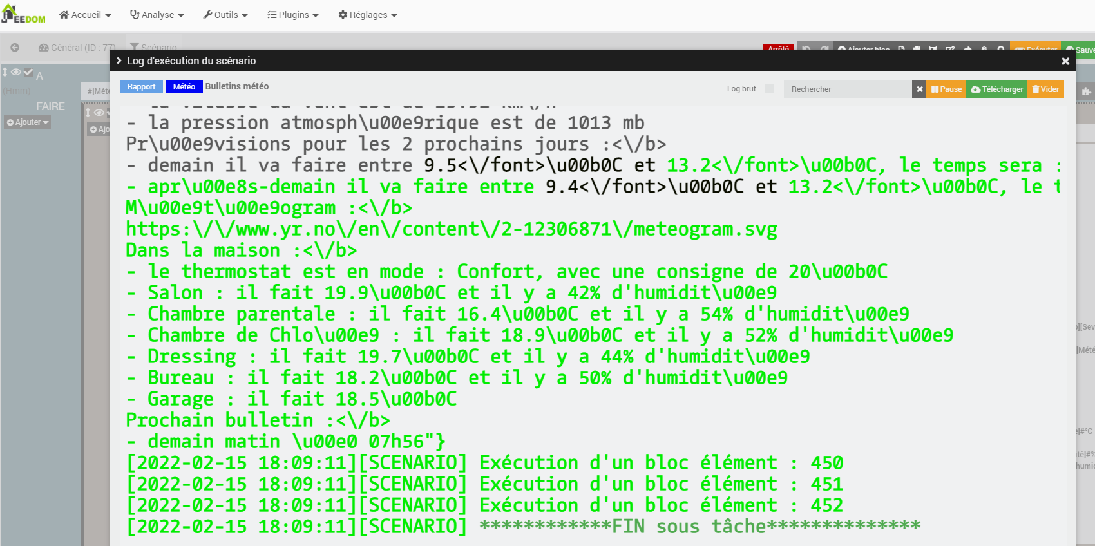This screenshot has height=546, width=1095.
Task: Click the log line 'la pression atmosph' 1013 mb
Action: (385, 123)
